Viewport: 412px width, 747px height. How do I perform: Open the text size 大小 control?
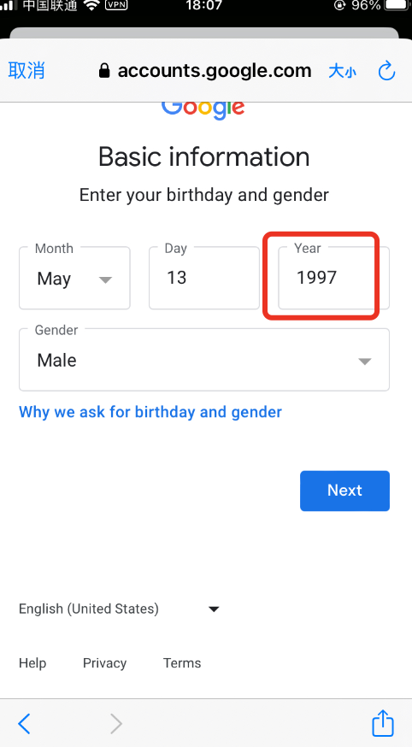coord(343,72)
